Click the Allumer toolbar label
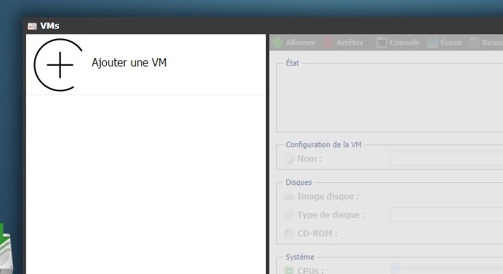The image size is (503, 274). click(x=300, y=42)
